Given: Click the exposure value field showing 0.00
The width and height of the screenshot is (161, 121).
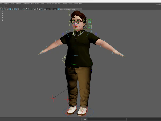Looking at the screenshot, I should tap(48, 9).
